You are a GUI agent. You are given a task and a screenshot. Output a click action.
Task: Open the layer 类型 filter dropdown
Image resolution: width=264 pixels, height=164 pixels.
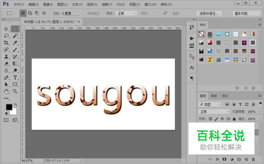point(210,104)
